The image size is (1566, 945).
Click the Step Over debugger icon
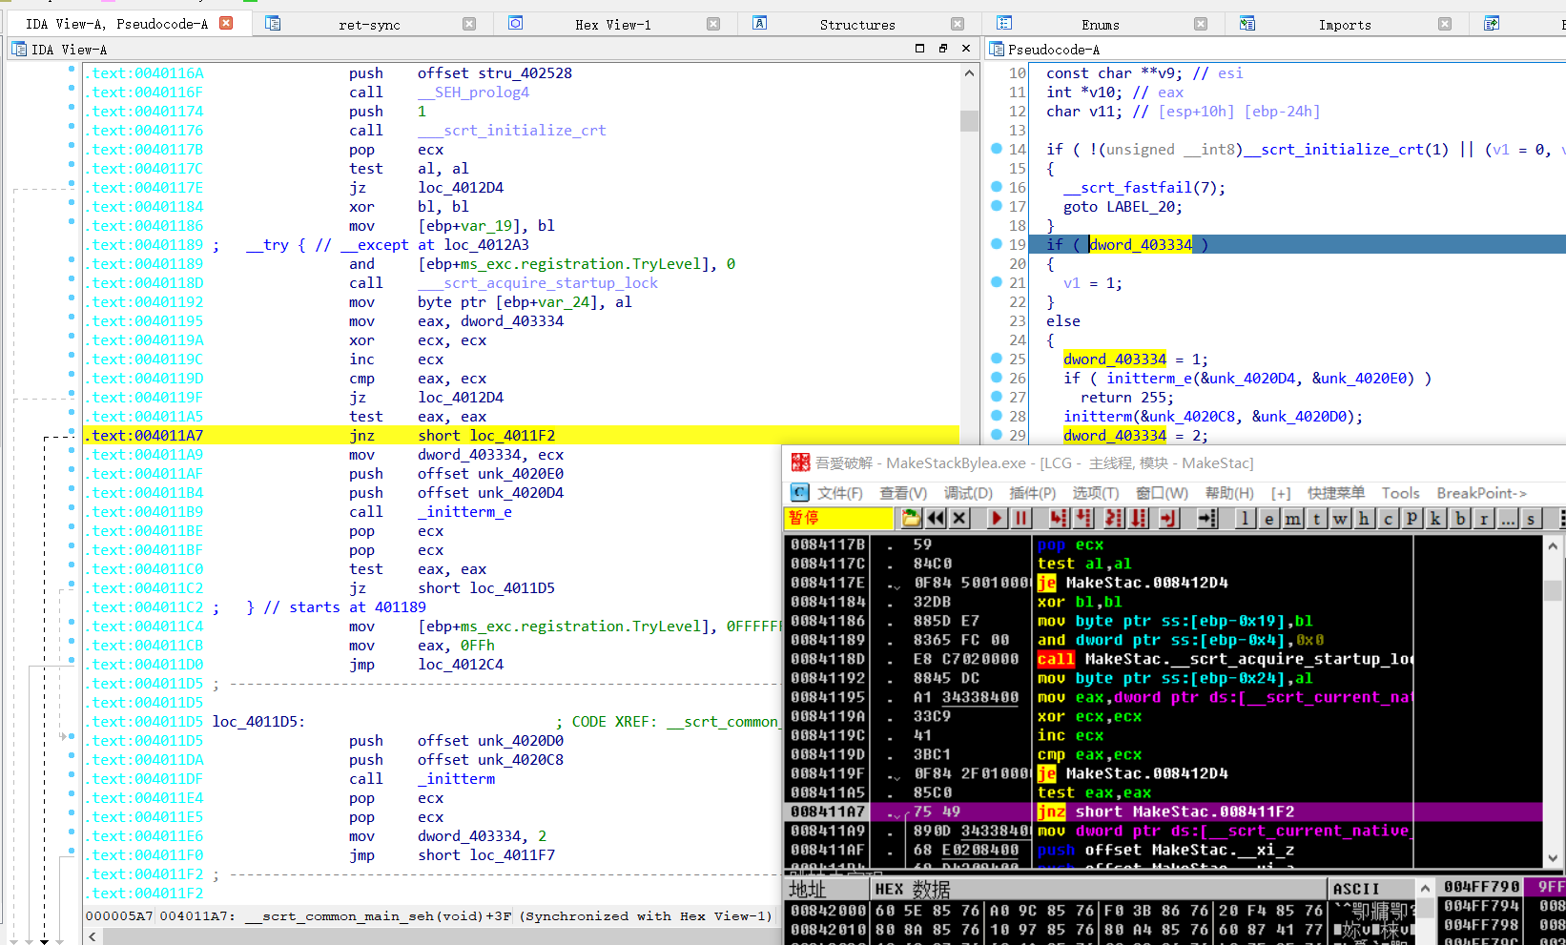[x=1084, y=518]
